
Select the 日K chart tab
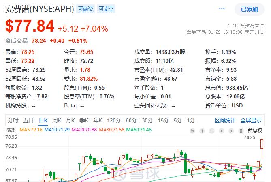click(43, 120)
